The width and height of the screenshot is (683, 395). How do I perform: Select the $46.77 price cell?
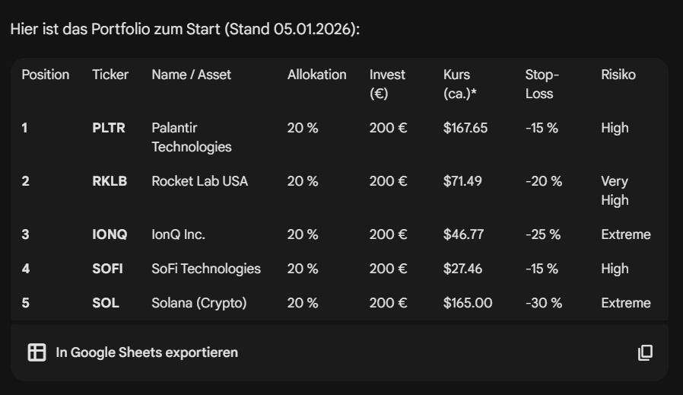click(463, 234)
